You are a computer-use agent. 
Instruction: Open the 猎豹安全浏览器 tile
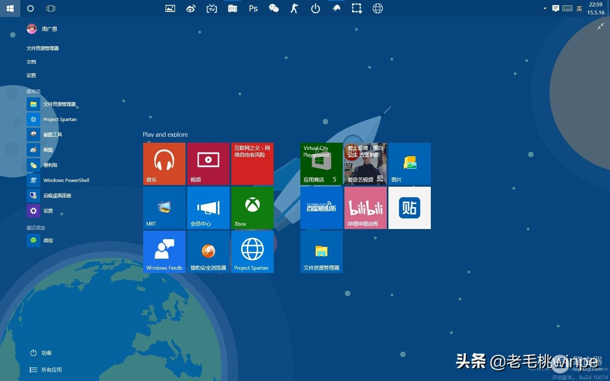pyautogui.click(x=208, y=251)
